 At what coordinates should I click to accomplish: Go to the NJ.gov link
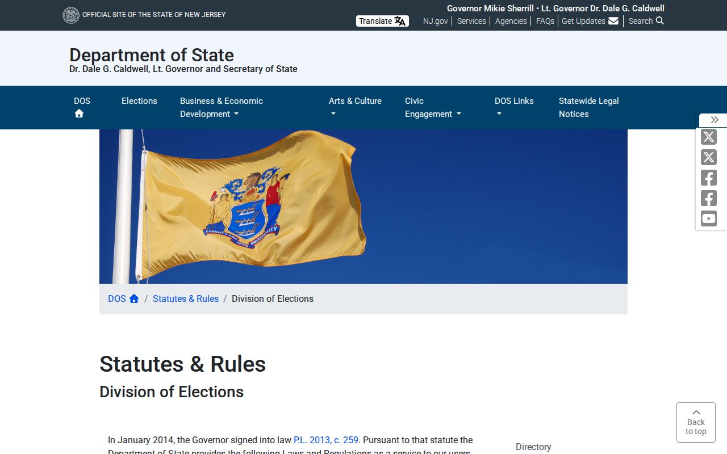(x=436, y=21)
